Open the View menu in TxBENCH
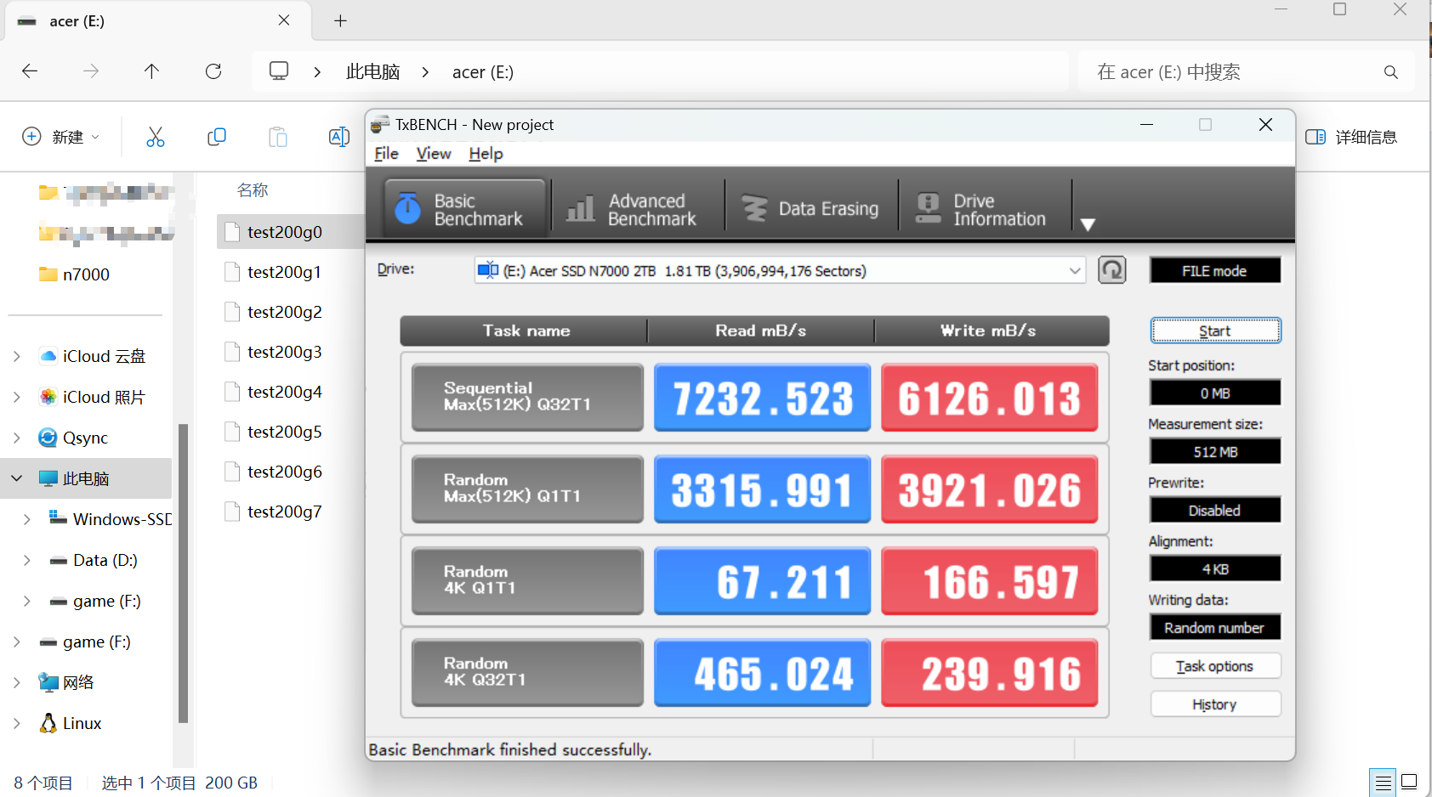Screen dimensions: 1432x797 434,154
